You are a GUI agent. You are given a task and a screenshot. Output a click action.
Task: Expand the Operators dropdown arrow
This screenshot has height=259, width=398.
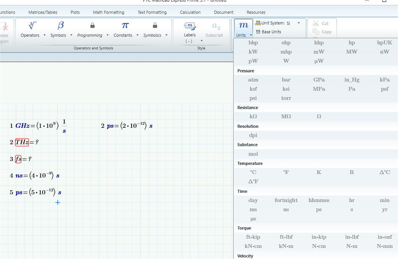(x=44, y=35)
